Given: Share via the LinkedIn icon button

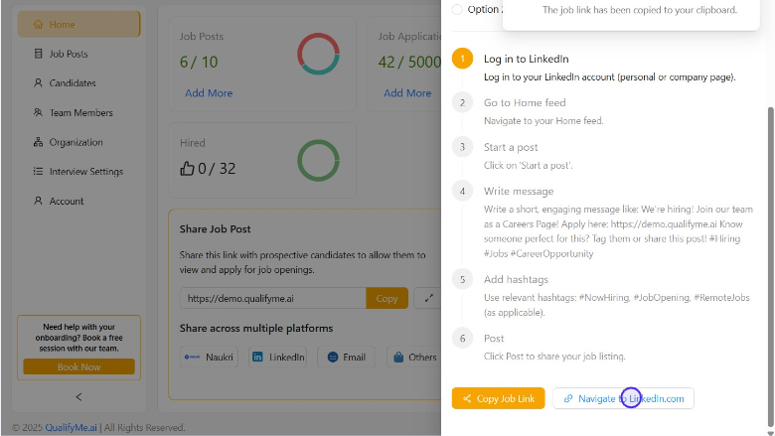Looking at the screenshot, I should pos(277,357).
